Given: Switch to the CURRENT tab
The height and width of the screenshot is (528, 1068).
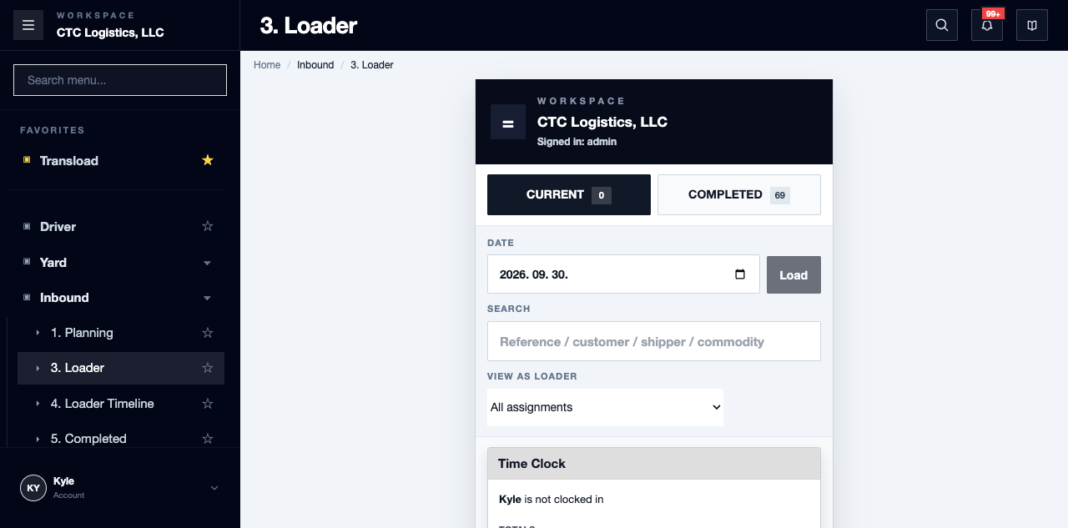Looking at the screenshot, I should pyautogui.click(x=569, y=194).
